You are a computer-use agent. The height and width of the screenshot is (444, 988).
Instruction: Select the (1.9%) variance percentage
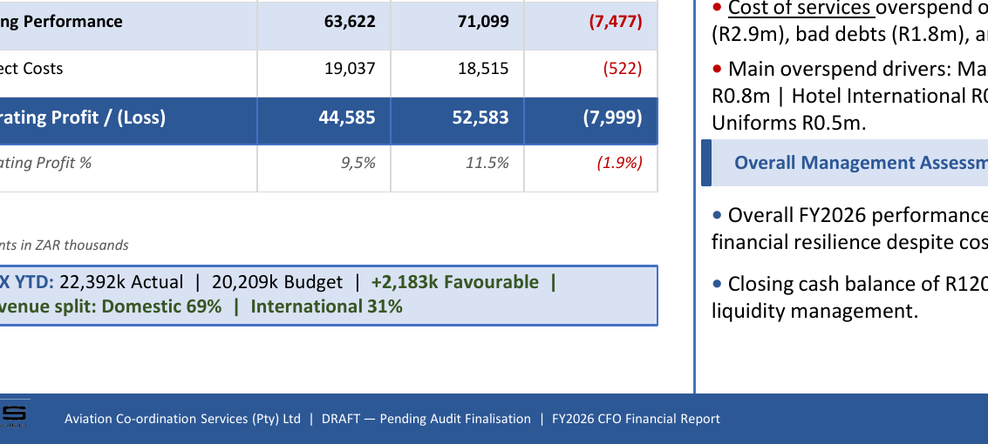(x=619, y=163)
